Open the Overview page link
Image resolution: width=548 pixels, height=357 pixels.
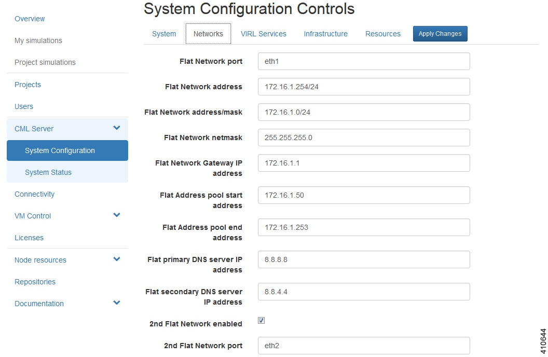click(30, 19)
